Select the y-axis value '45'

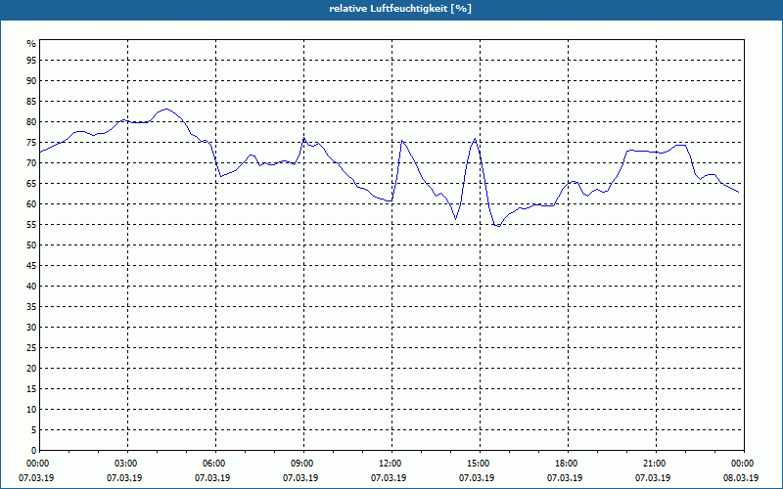pyautogui.click(x=31, y=265)
